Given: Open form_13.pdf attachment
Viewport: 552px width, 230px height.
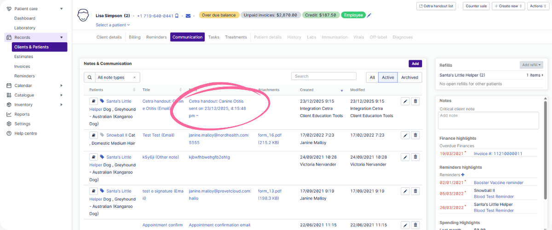Looking at the screenshot, I should coord(270,191).
